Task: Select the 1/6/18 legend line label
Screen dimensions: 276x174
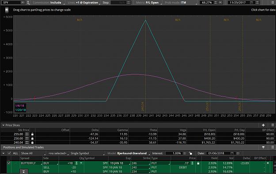Action: [x=19, y=106]
